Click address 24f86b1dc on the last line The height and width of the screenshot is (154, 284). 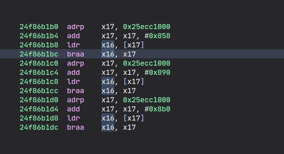point(39,127)
